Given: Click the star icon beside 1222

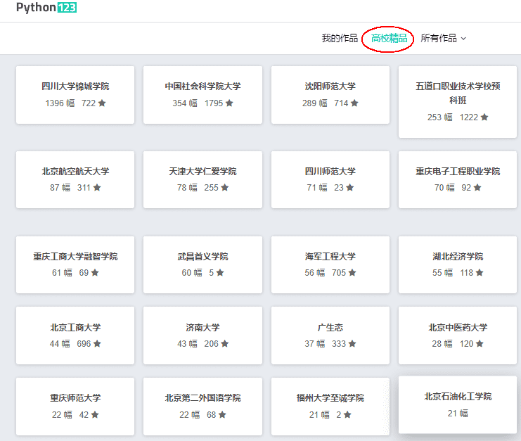Looking at the screenshot, I should click(x=484, y=117).
